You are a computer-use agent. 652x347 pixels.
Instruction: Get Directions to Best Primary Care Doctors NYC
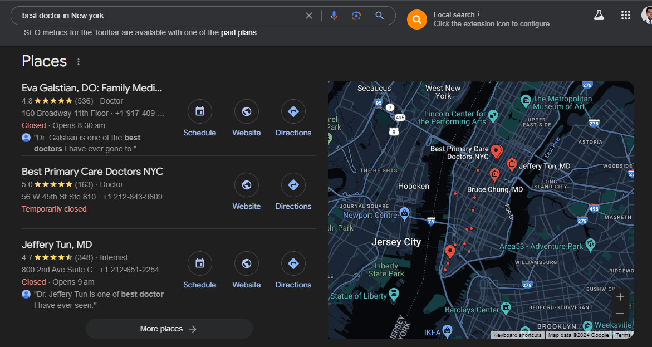(293, 184)
